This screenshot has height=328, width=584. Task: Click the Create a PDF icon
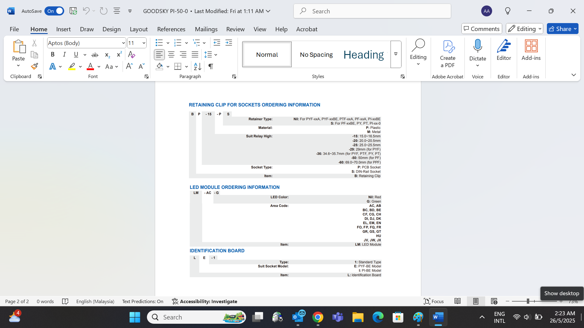tap(447, 54)
